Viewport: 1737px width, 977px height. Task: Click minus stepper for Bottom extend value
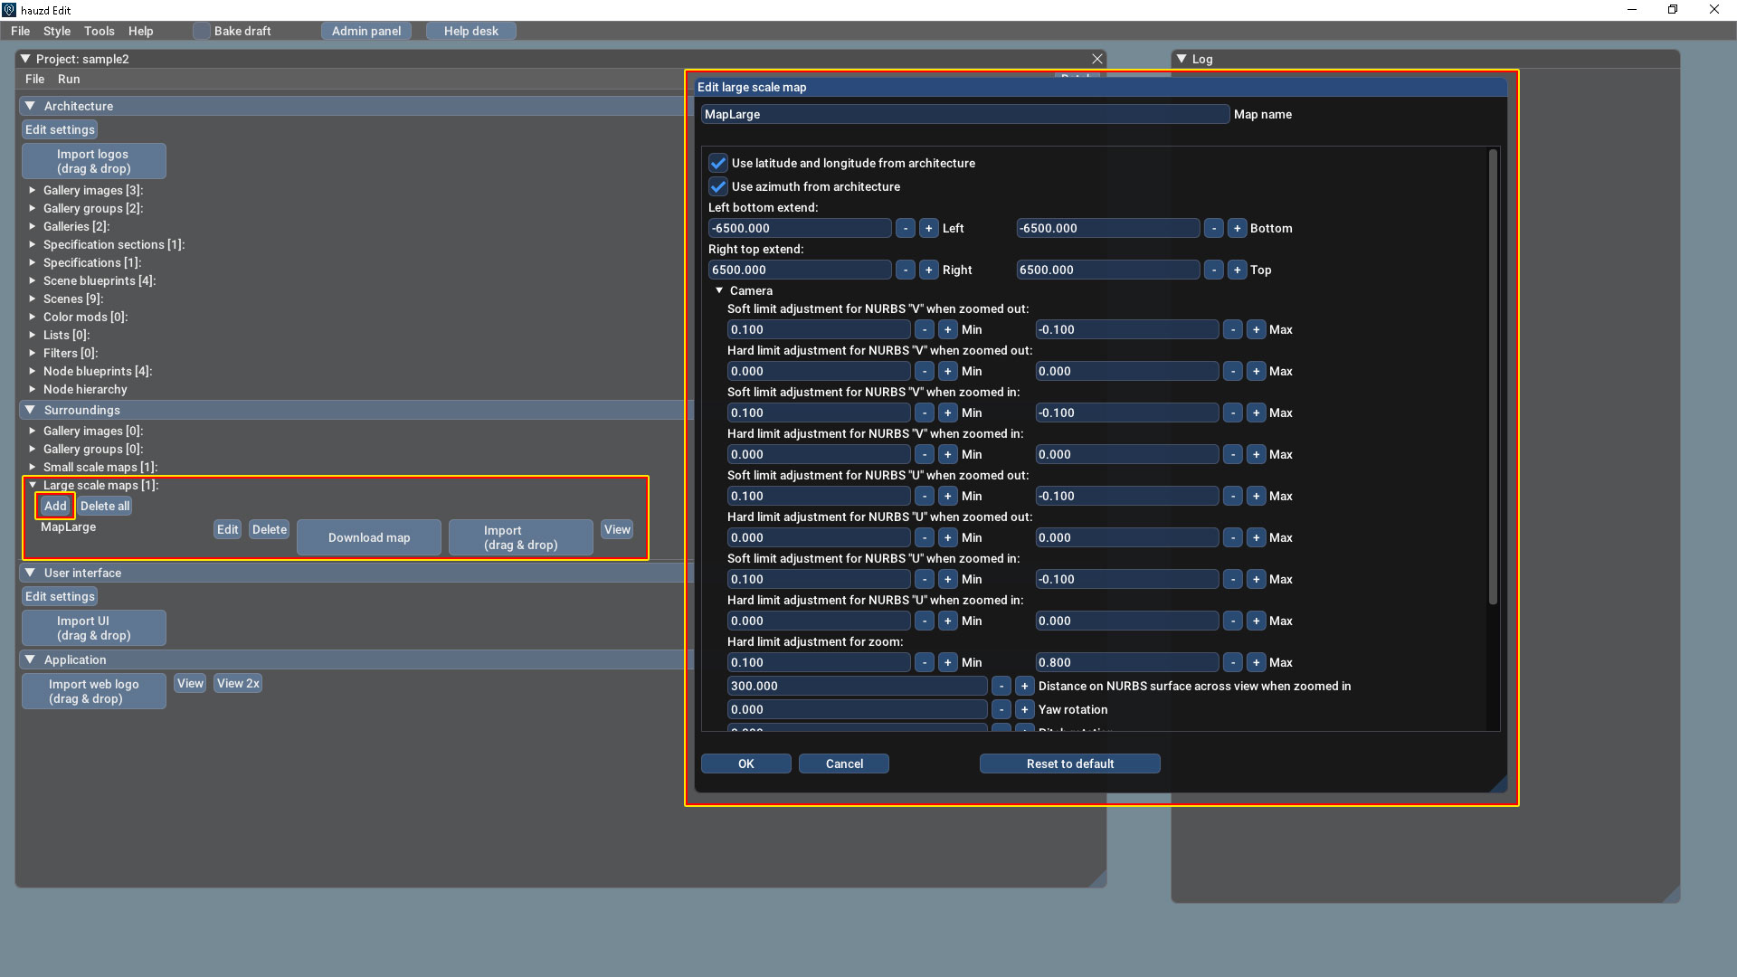pyautogui.click(x=1214, y=228)
